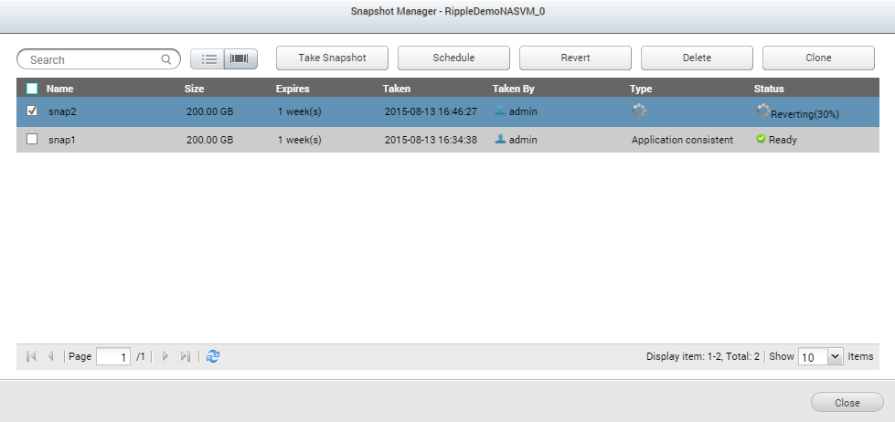
Task: Click snap2's 200.00 GB size cell
Action: (209, 111)
